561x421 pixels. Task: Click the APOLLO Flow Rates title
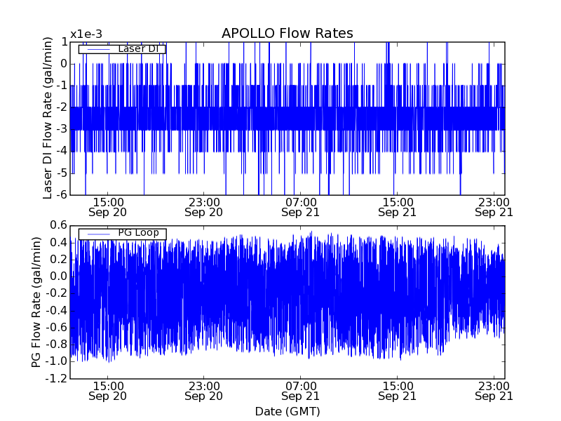coord(288,33)
